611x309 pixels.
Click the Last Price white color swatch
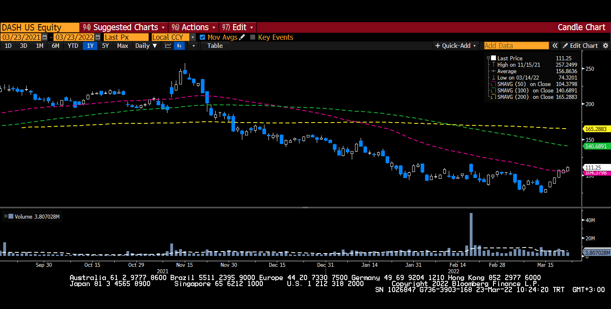coord(493,58)
